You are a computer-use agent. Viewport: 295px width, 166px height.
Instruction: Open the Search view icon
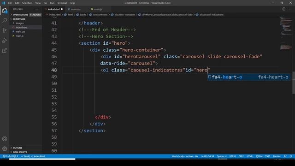(5, 20)
